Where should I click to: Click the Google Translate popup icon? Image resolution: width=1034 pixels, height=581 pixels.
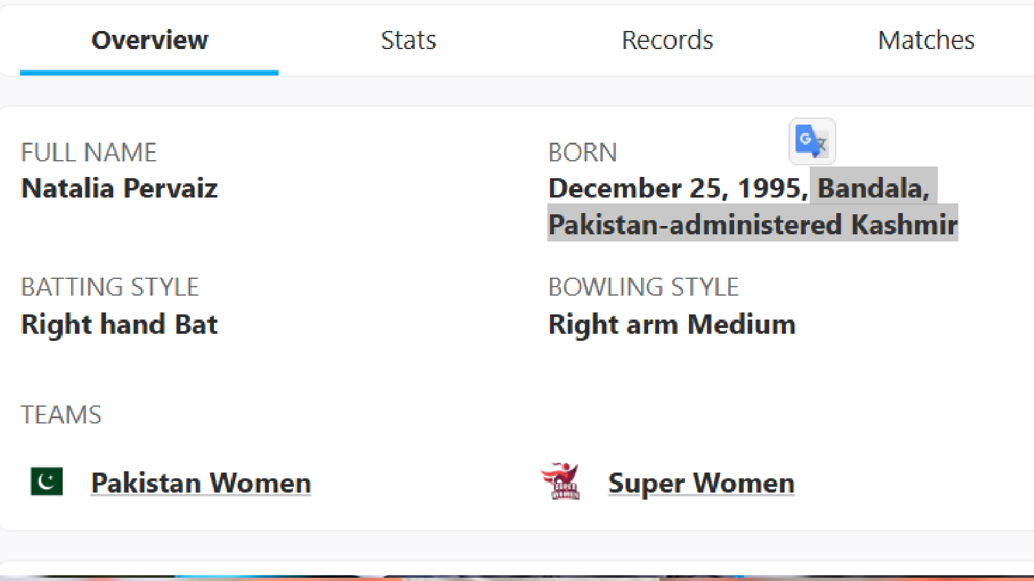pyautogui.click(x=812, y=141)
